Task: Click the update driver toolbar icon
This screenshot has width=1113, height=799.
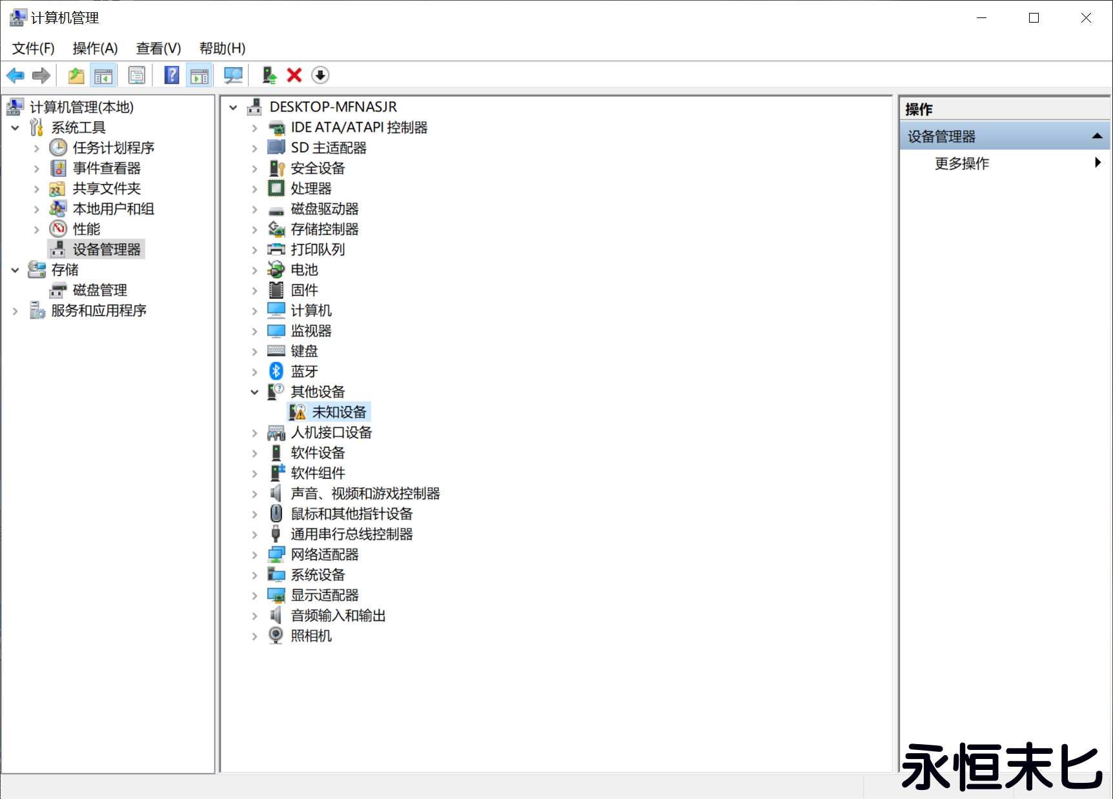Action: point(269,75)
